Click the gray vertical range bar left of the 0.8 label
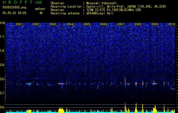The image size is (178, 113). pos(6,88)
